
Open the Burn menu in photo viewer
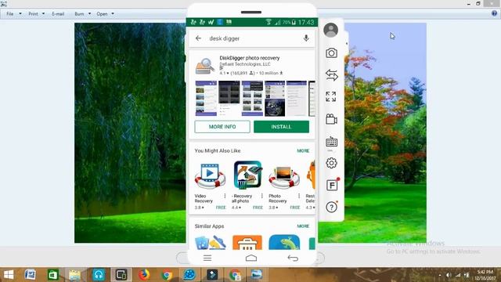(x=79, y=14)
